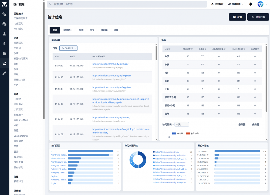Click the 点击量 column info icon
Screen dimensions: 270x195
click(x=205, y=49)
